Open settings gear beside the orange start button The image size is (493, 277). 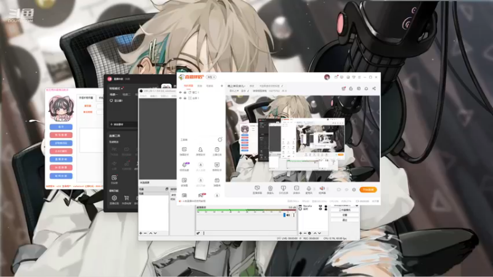coord(354,190)
